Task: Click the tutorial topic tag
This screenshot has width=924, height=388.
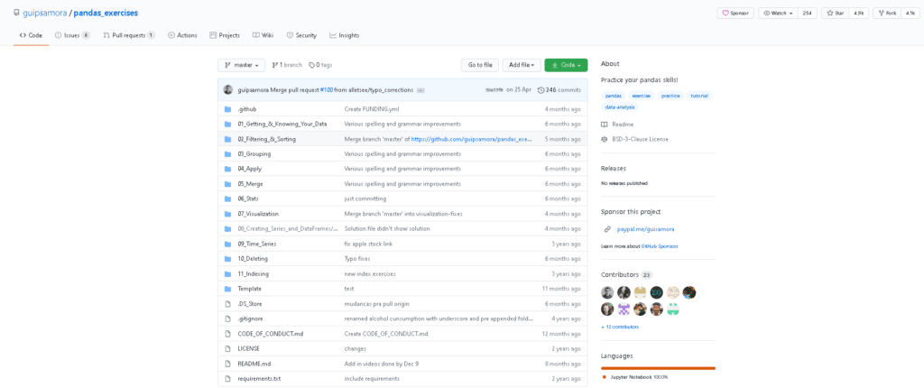Action: 699,96
